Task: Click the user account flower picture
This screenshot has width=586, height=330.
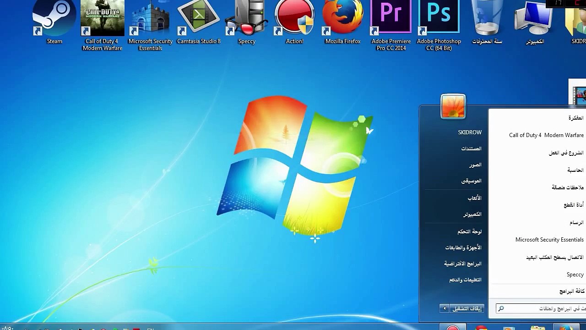Action: click(453, 106)
